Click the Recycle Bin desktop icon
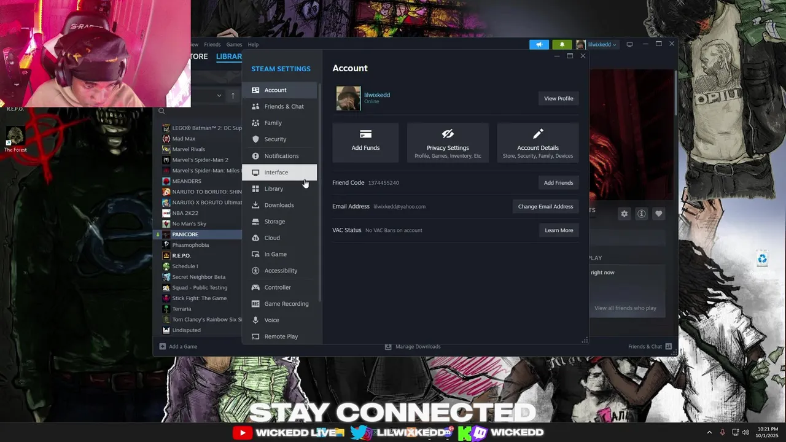Screen dimensions: 786x442 [x=762, y=259]
